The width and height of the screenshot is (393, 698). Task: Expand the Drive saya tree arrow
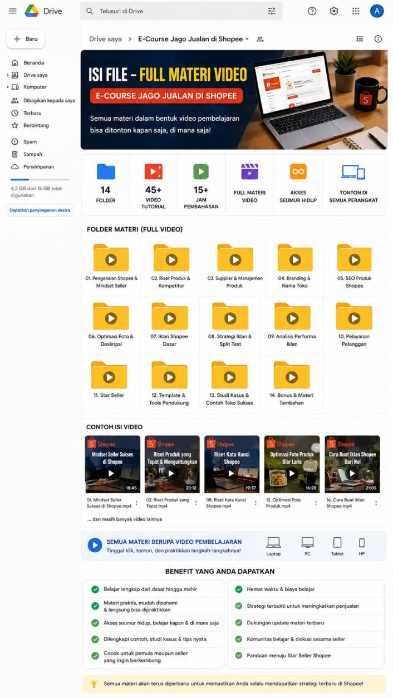click(7, 75)
